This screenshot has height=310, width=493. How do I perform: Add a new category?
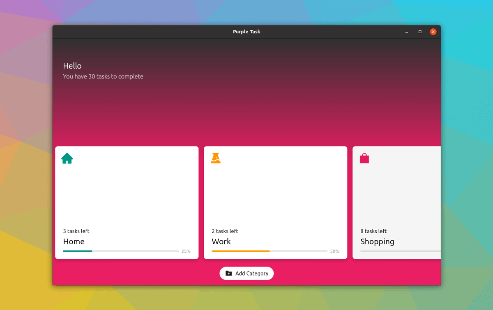tap(246, 273)
